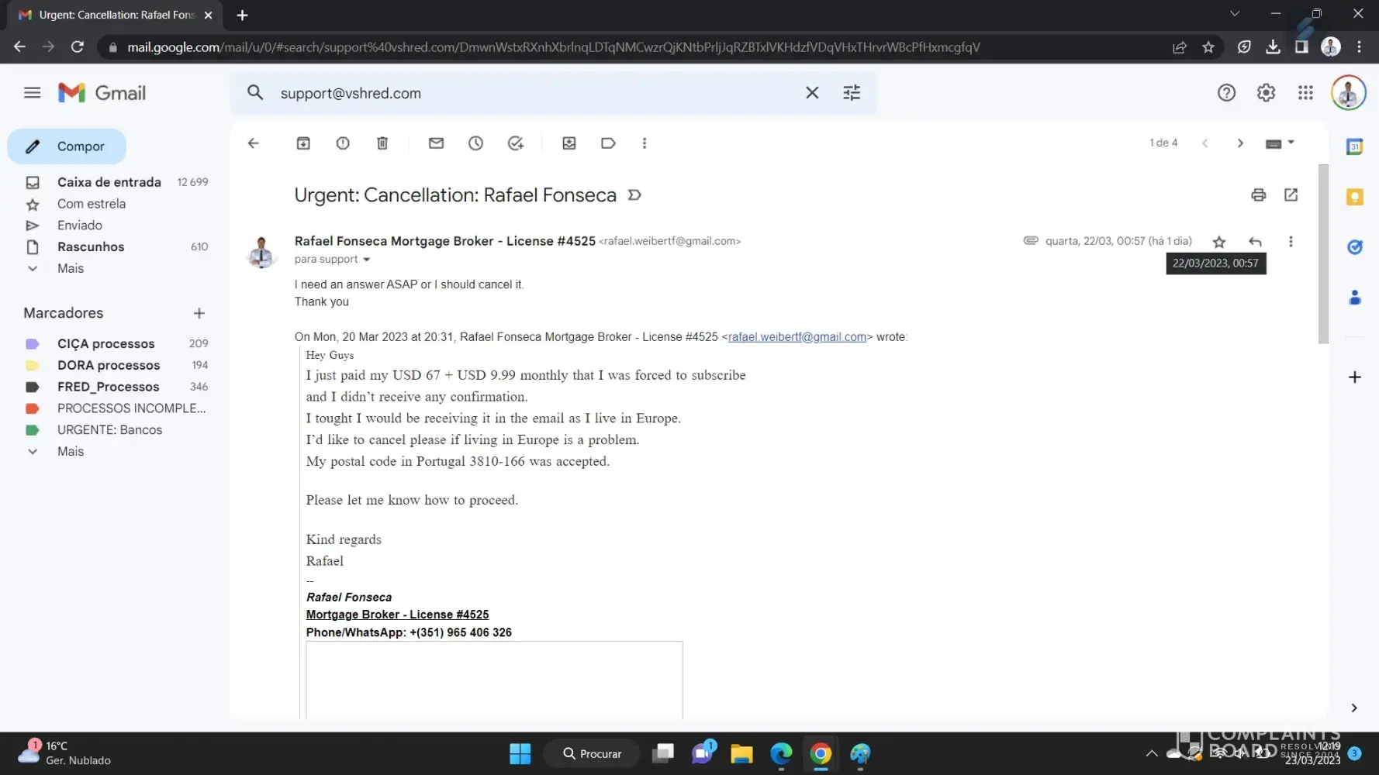Show search filter options

(x=852, y=93)
